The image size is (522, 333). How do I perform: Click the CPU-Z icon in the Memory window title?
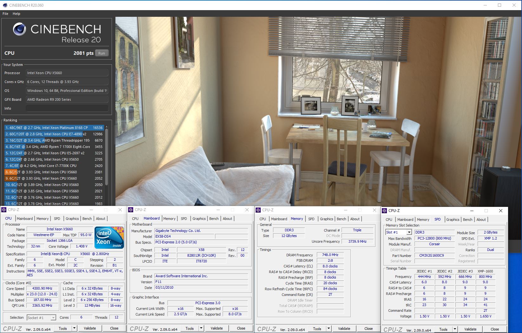[258, 210]
